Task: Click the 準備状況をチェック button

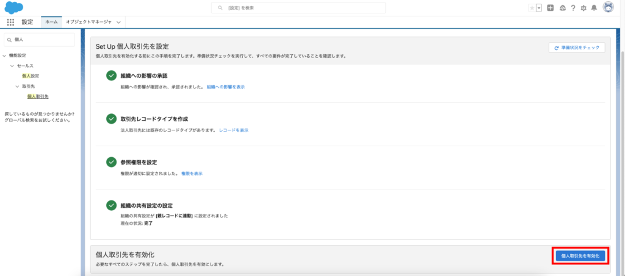Action: (577, 47)
